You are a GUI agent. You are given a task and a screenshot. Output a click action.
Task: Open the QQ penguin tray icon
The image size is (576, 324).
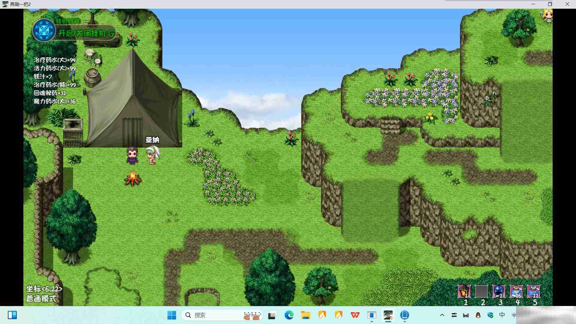[x=478, y=315]
